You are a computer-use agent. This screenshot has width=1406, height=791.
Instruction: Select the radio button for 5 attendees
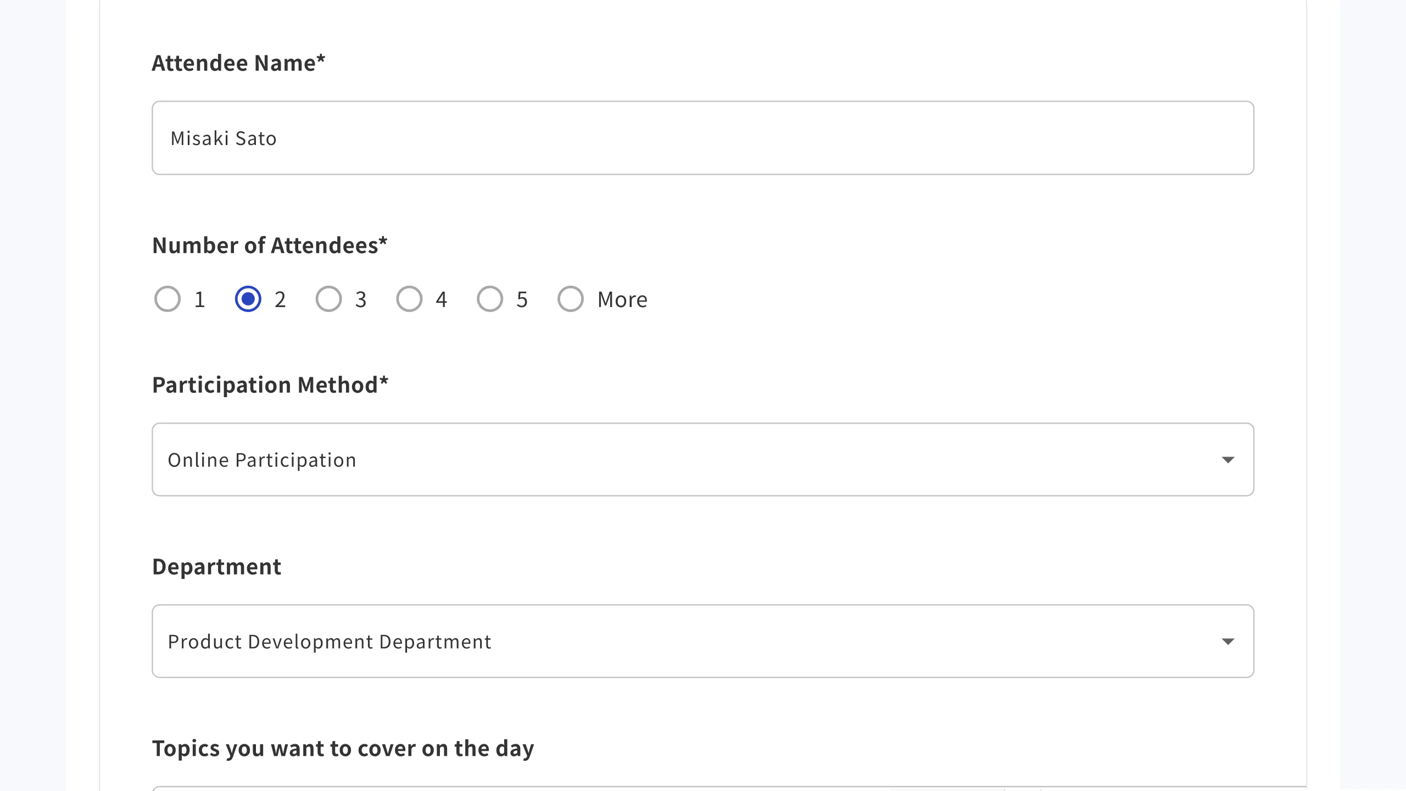click(x=489, y=299)
